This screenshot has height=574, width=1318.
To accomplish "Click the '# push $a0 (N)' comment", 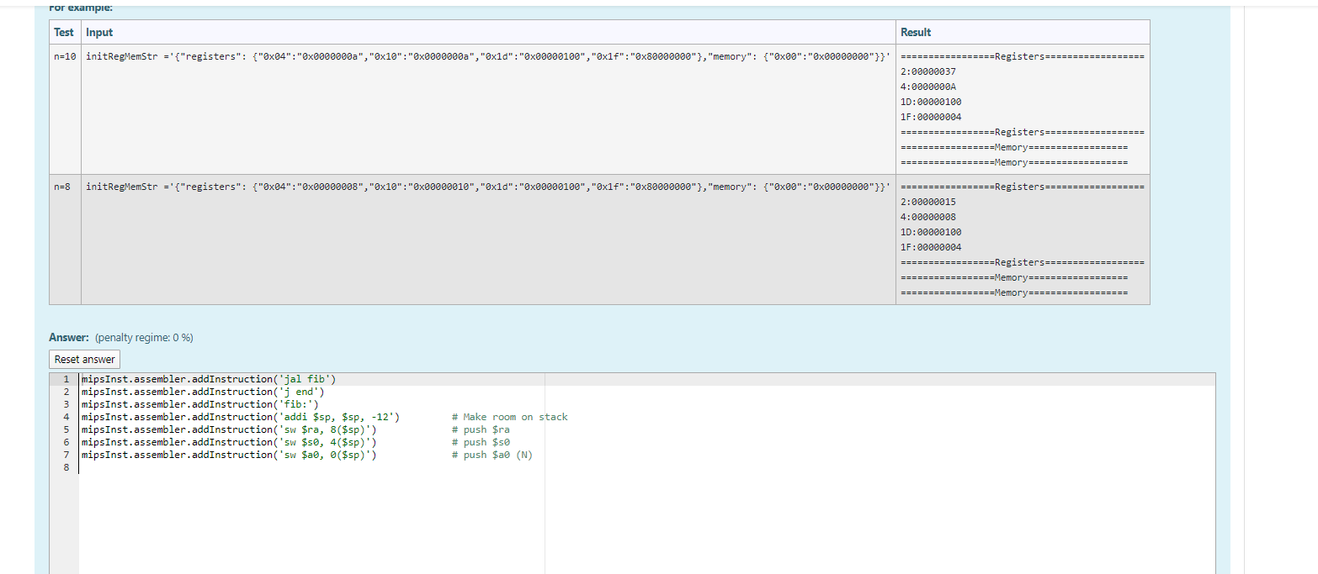I will pyautogui.click(x=492, y=454).
